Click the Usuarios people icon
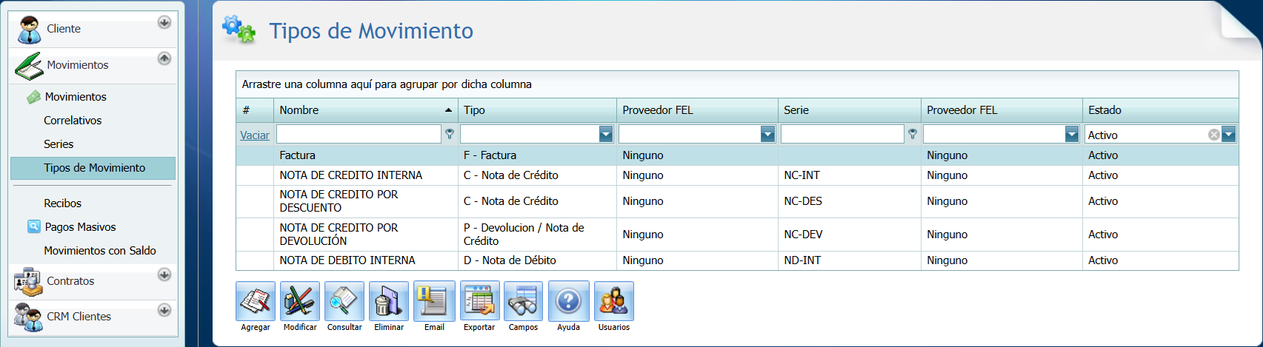 point(614,301)
